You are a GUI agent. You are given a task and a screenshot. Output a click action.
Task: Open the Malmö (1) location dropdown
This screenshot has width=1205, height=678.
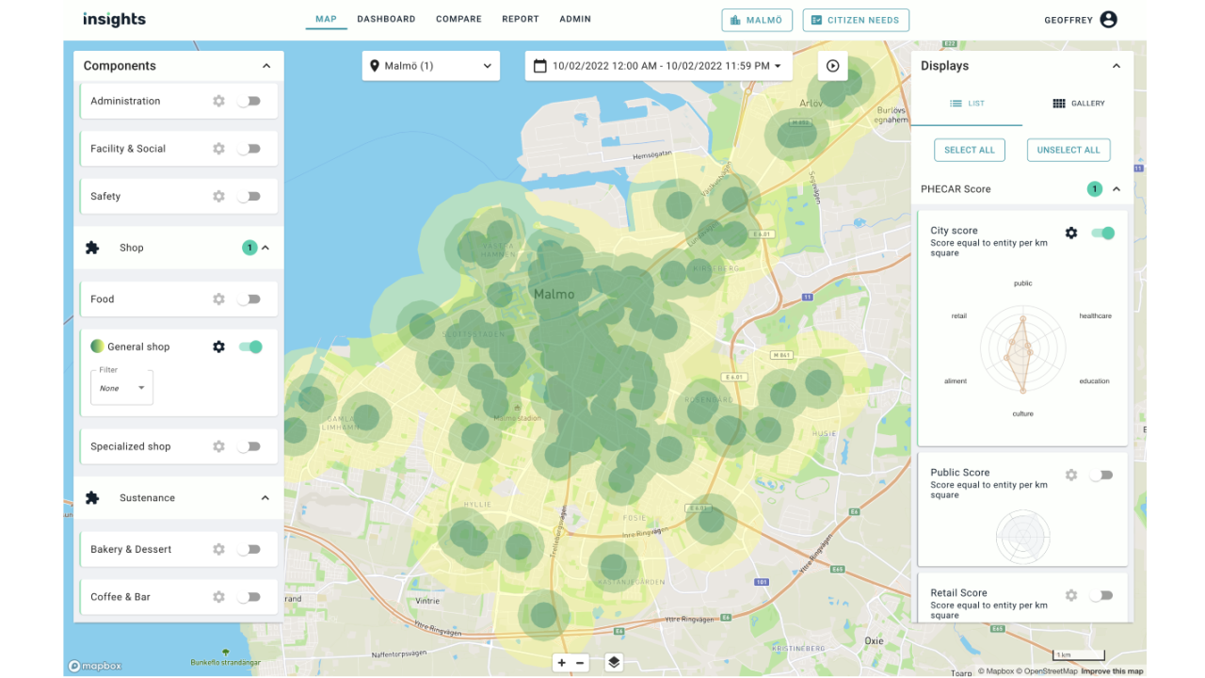click(x=430, y=66)
